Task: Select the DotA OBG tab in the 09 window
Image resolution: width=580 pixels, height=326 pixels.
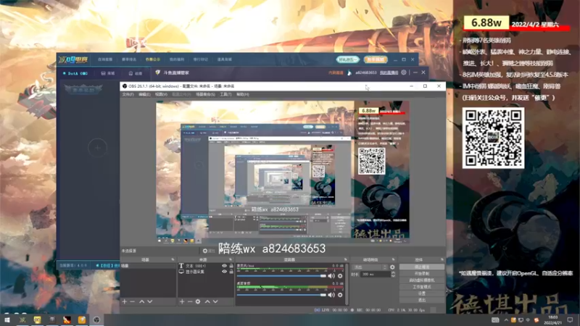Action: tap(75, 74)
